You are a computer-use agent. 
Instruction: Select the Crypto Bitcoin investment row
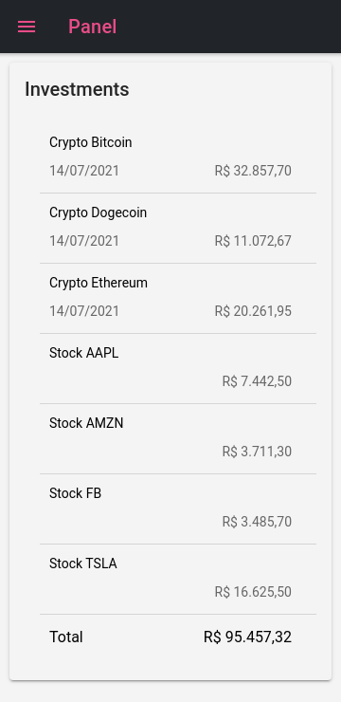178,158
